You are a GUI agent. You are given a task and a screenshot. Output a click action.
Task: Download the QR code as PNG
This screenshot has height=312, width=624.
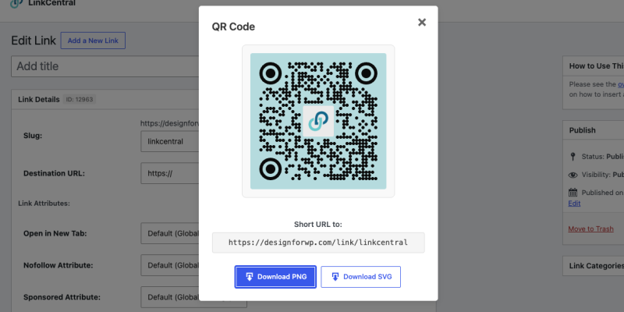click(275, 277)
